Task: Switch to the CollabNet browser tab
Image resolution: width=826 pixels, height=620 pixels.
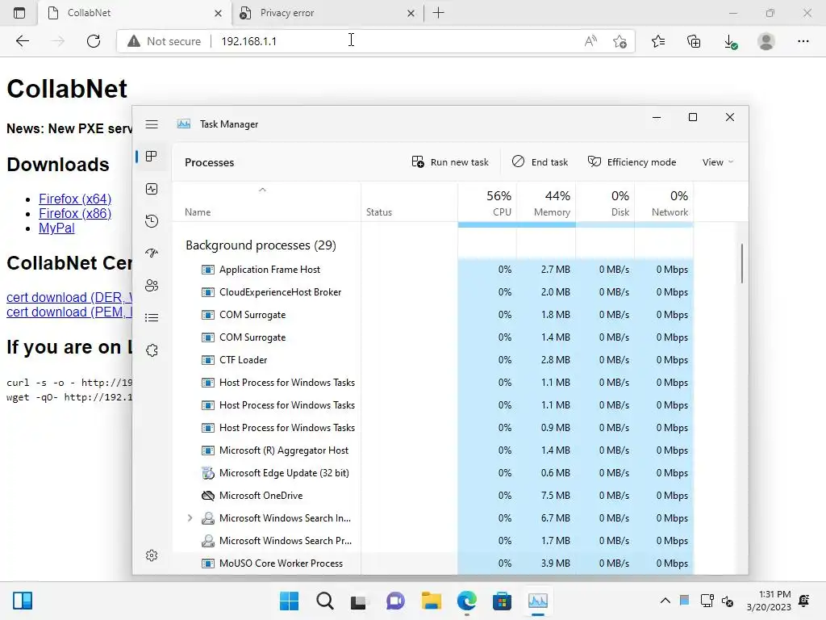Action: (135, 13)
